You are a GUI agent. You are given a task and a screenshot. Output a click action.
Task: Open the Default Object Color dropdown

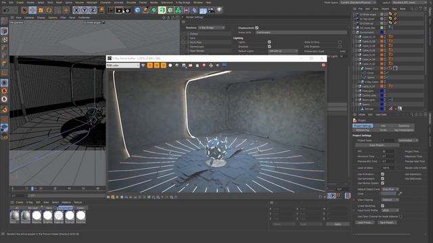point(390,189)
